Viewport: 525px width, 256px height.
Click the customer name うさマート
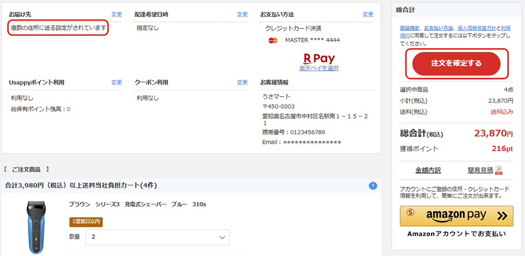point(277,97)
